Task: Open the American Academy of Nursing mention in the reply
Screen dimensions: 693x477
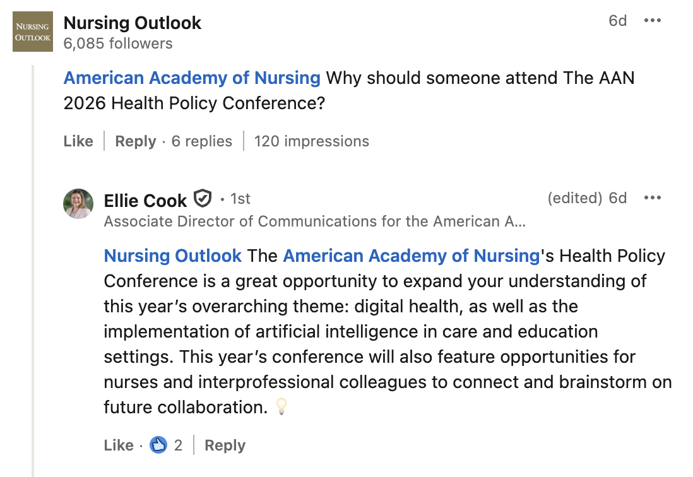Action: coord(412,256)
